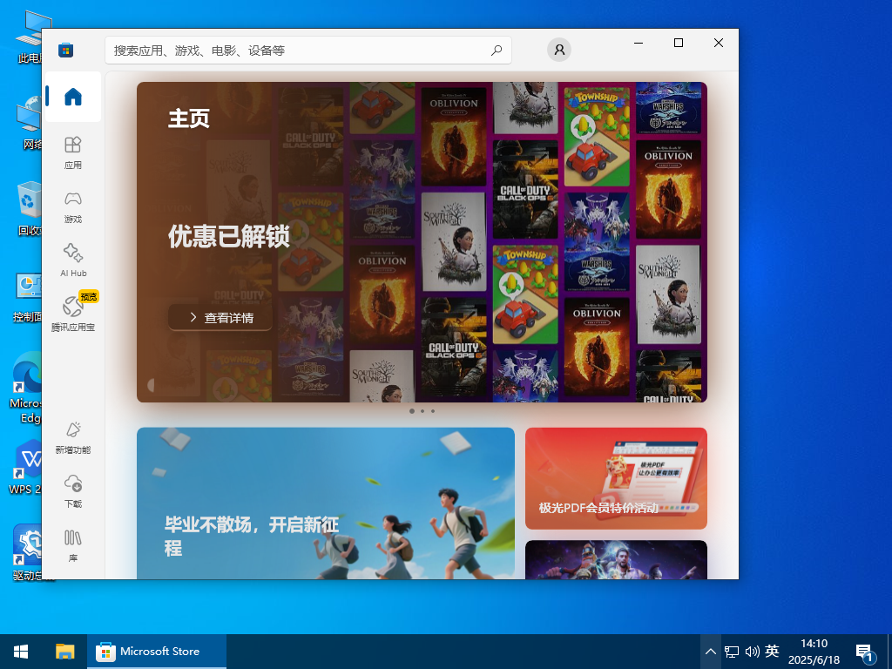Image resolution: width=892 pixels, height=669 pixels.
Task: Minimize the Microsoft Store window
Action: tap(639, 43)
